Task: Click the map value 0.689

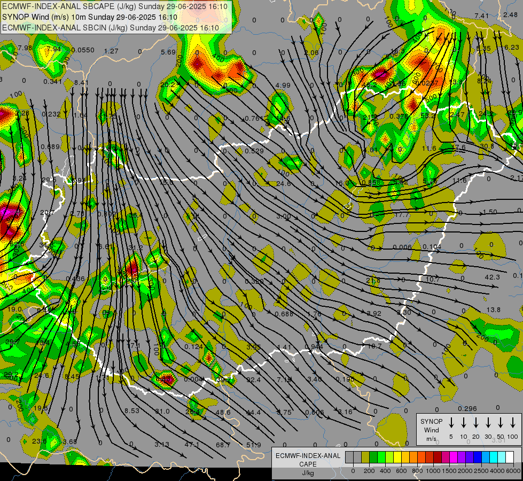Action: (50, 147)
